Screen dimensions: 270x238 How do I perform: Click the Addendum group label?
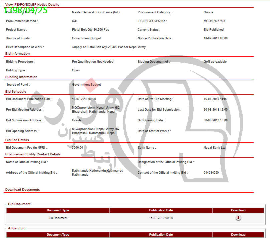pos(17,228)
